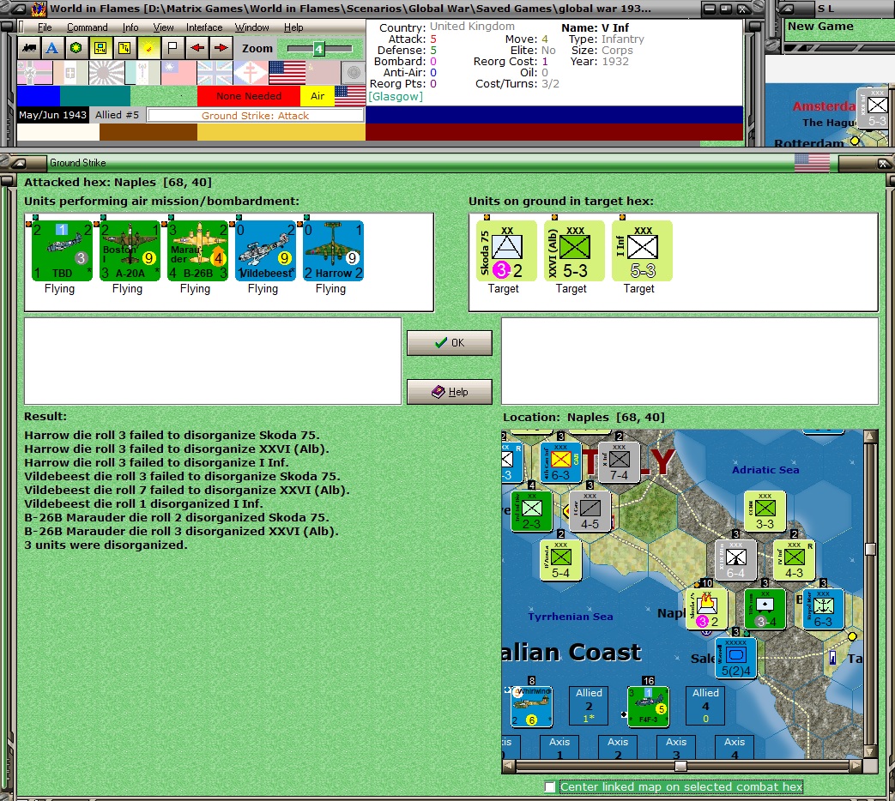Click the [Glasgow] location text
Screen dimensions: 895x801
click(x=396, y=96)
